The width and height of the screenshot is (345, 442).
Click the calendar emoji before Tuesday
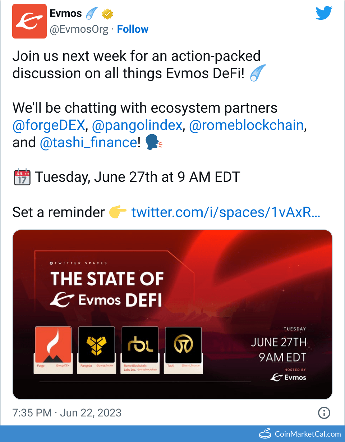22,177
